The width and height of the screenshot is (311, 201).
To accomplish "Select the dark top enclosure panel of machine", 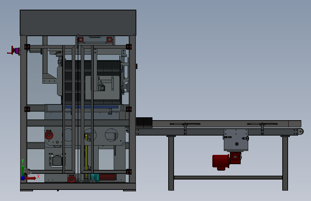I will tap(78, 23).
